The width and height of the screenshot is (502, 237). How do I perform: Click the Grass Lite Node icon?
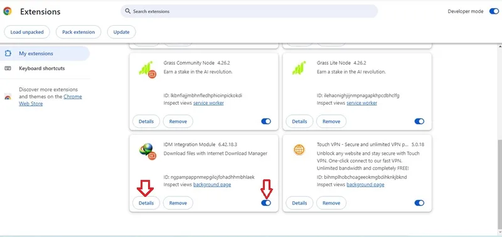click(x=299, y=68)
